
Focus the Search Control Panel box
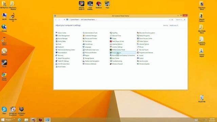180,20
